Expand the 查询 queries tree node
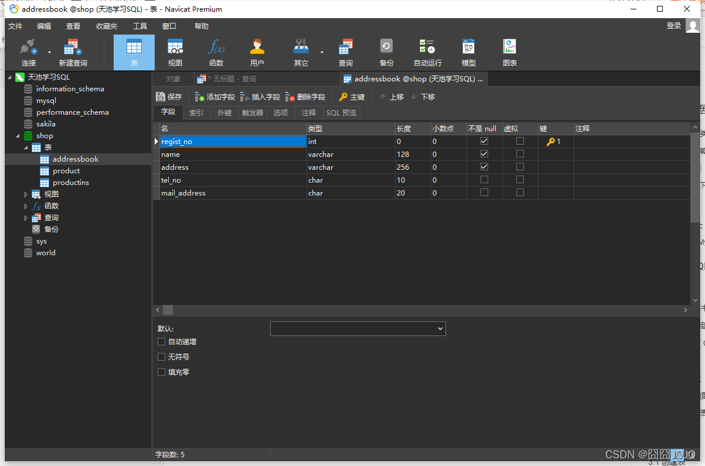The image size is (705, 466). click(26, 218)
